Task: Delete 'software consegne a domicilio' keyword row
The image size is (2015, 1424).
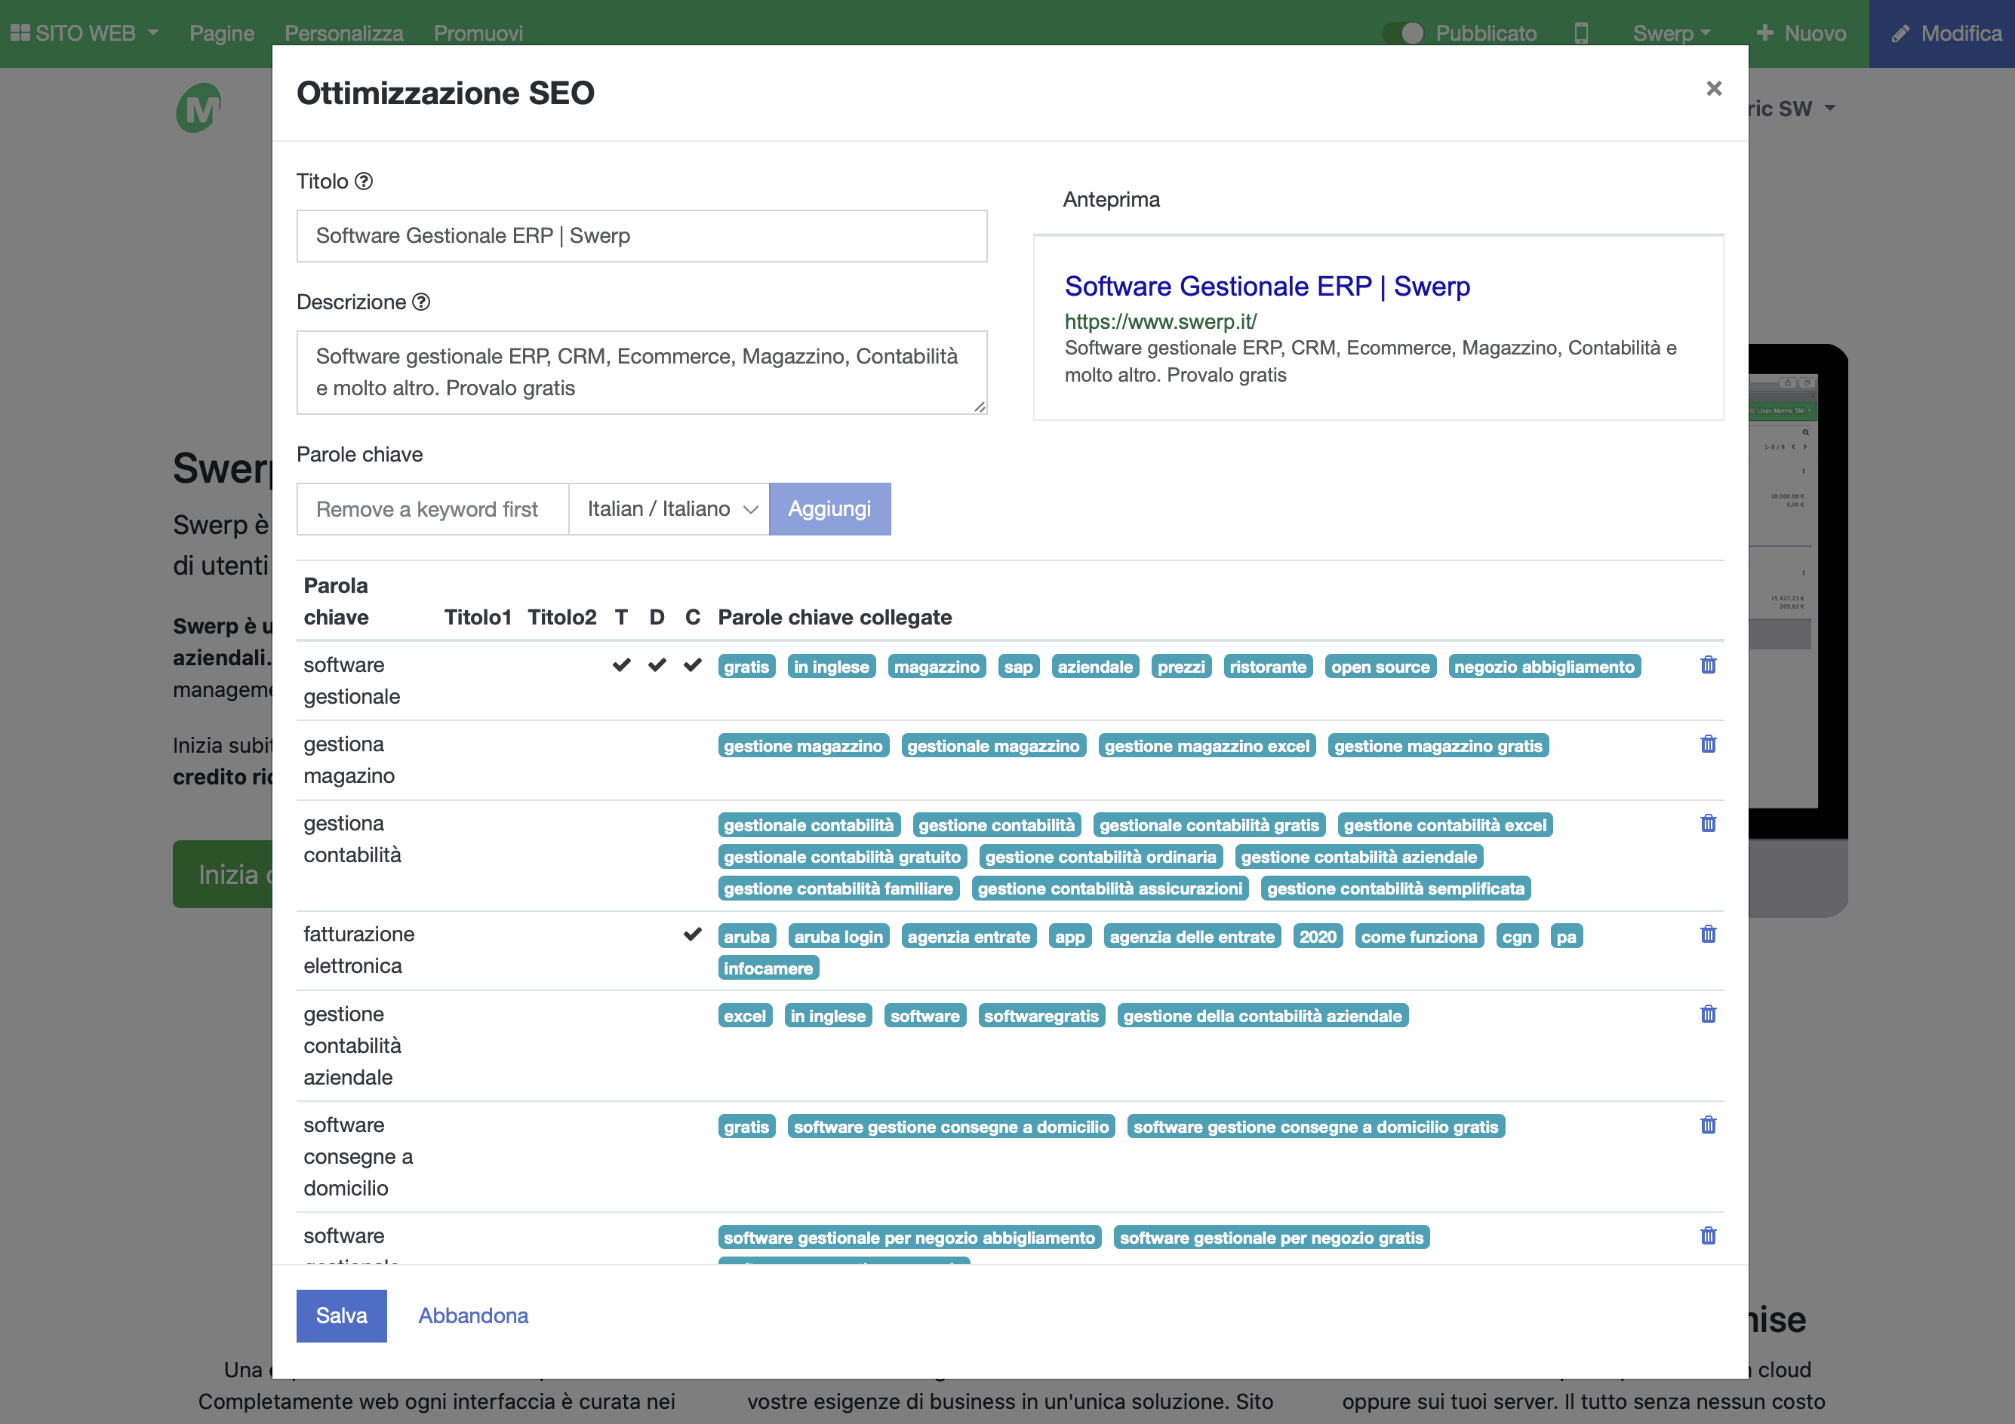Action: [x=1708, y=1124]
